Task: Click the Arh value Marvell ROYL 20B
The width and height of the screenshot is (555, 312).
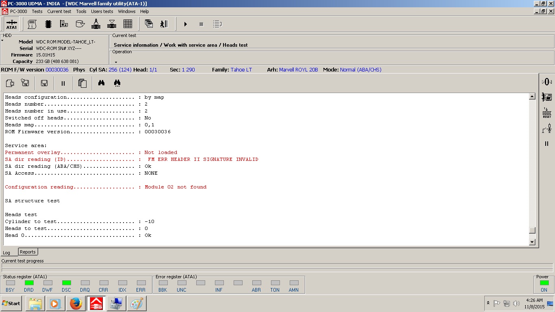Action: (299, 70)
